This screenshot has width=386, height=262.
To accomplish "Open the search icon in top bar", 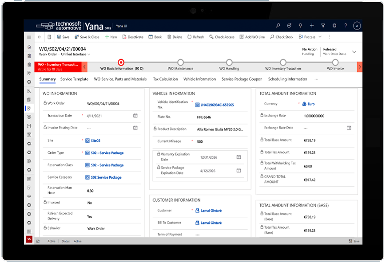I will pos(278,25).
